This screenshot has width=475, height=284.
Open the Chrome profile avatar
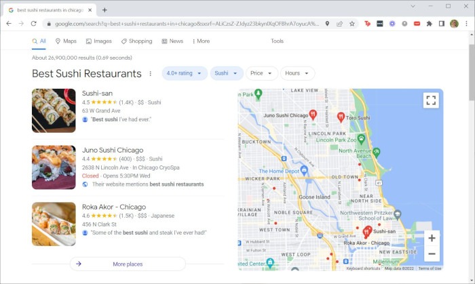pos(454,24)
